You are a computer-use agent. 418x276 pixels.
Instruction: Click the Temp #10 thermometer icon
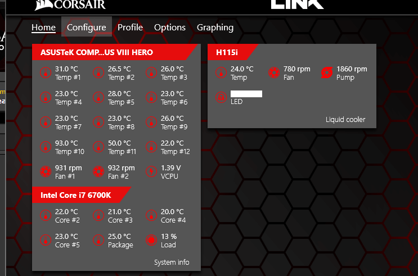coord(46,147)
